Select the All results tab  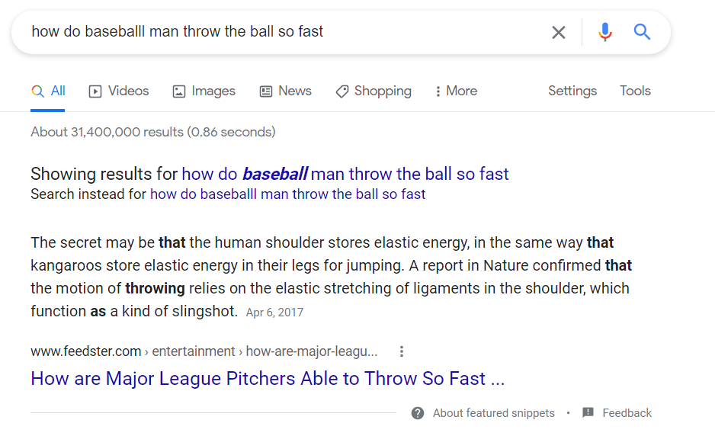pyautogui.click(x=48, y=91)
